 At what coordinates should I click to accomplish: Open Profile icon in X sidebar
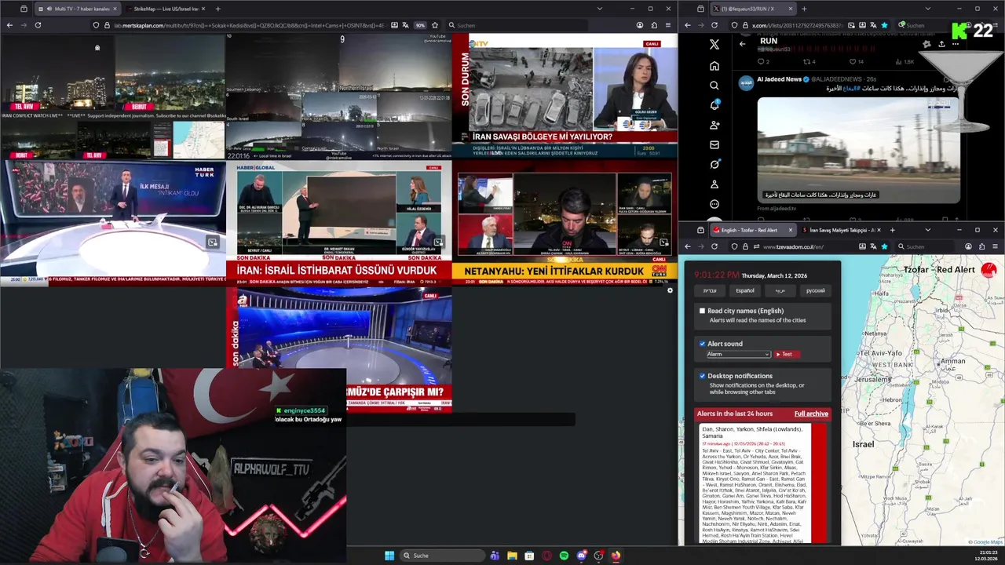(714, 184)
